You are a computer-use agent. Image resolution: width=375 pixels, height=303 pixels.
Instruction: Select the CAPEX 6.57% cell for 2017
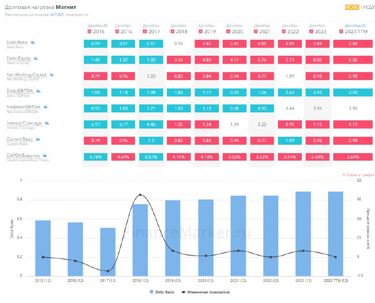click(151, 157)
